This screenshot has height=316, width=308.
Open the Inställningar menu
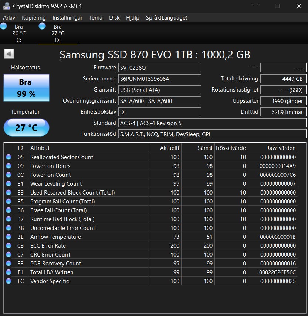point(67,18)
